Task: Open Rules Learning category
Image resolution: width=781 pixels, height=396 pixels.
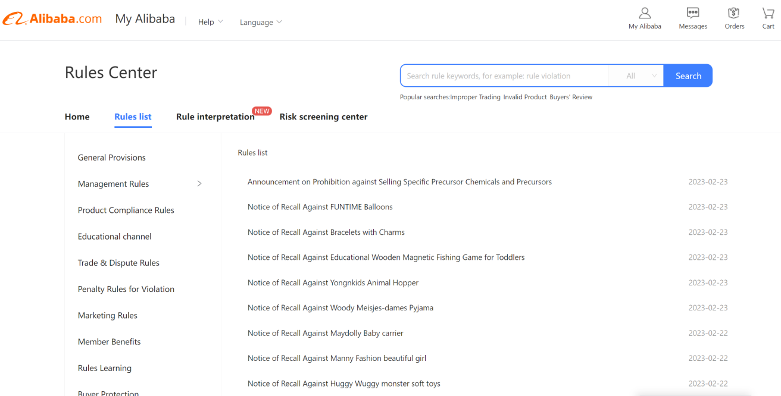Action: pos(104,368)
